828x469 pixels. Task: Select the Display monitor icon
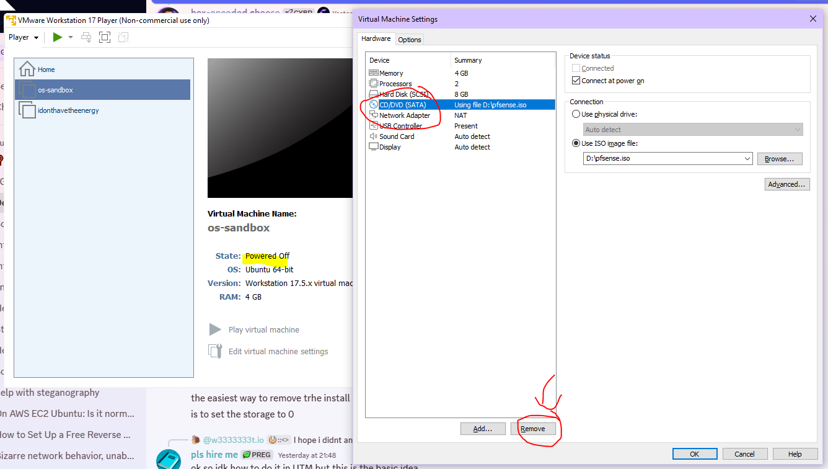[374, 147]
